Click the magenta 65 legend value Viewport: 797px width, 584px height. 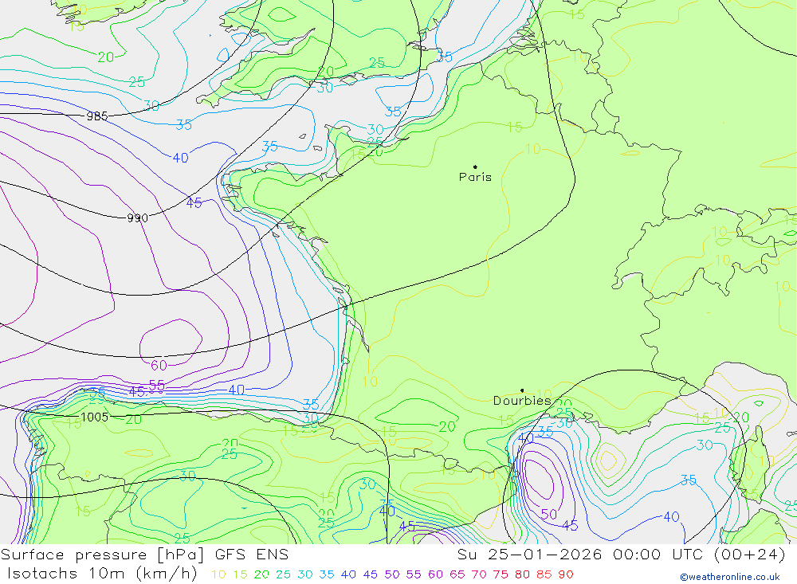click(x=457, y=574)
